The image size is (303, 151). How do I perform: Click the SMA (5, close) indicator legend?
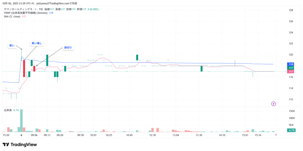coord(12,17)
